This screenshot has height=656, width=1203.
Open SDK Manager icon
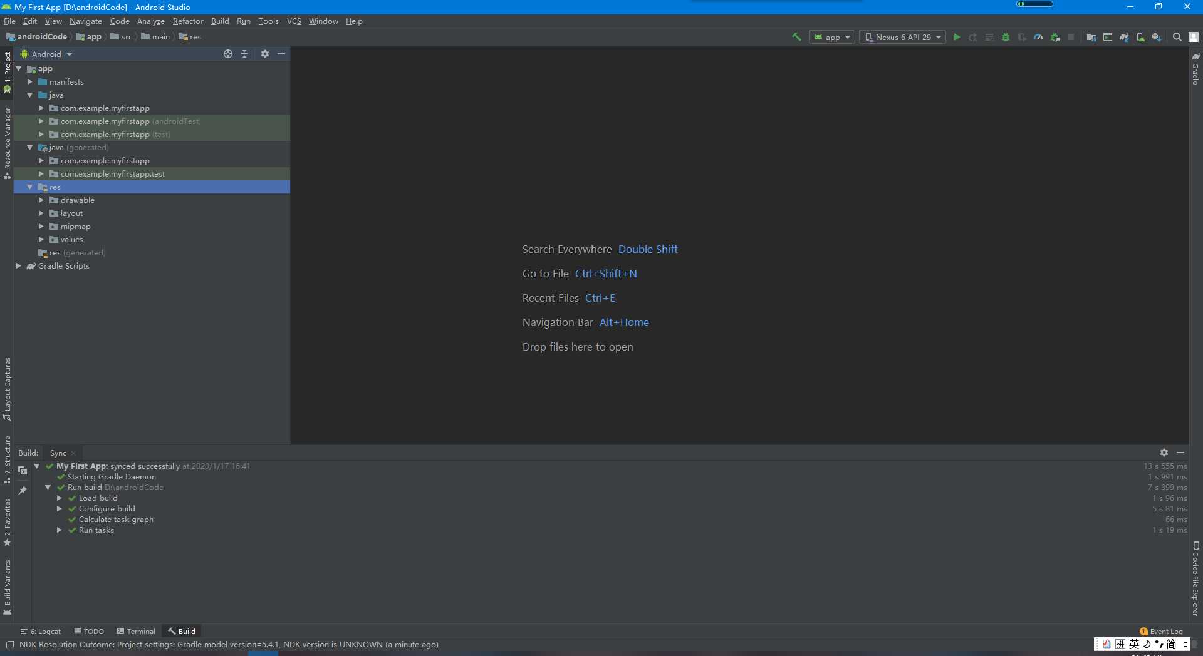1157,37
